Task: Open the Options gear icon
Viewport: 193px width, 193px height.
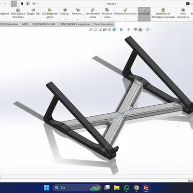Action: point(34,3)
